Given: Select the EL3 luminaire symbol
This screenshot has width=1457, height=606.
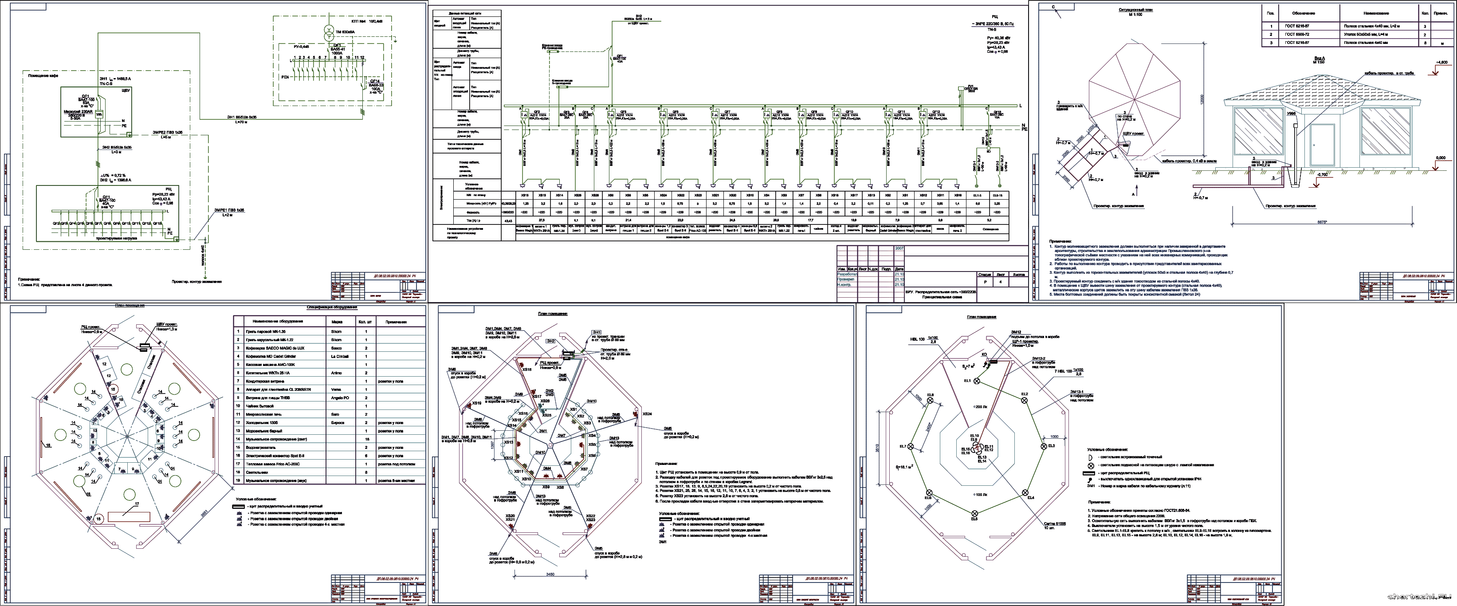Looking at the screenshot, I should 1044,446.
